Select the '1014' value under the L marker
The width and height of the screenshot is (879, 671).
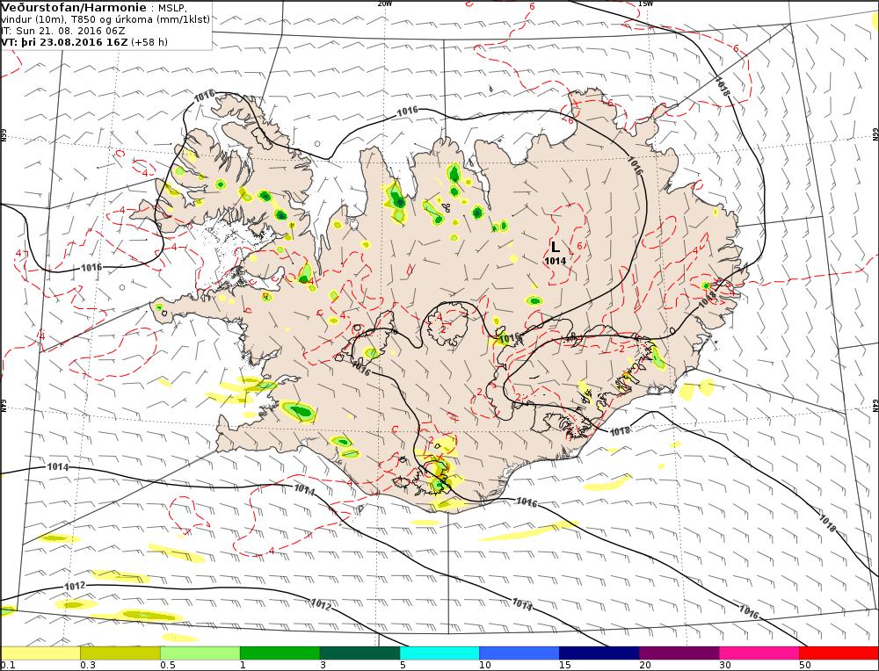555,261
